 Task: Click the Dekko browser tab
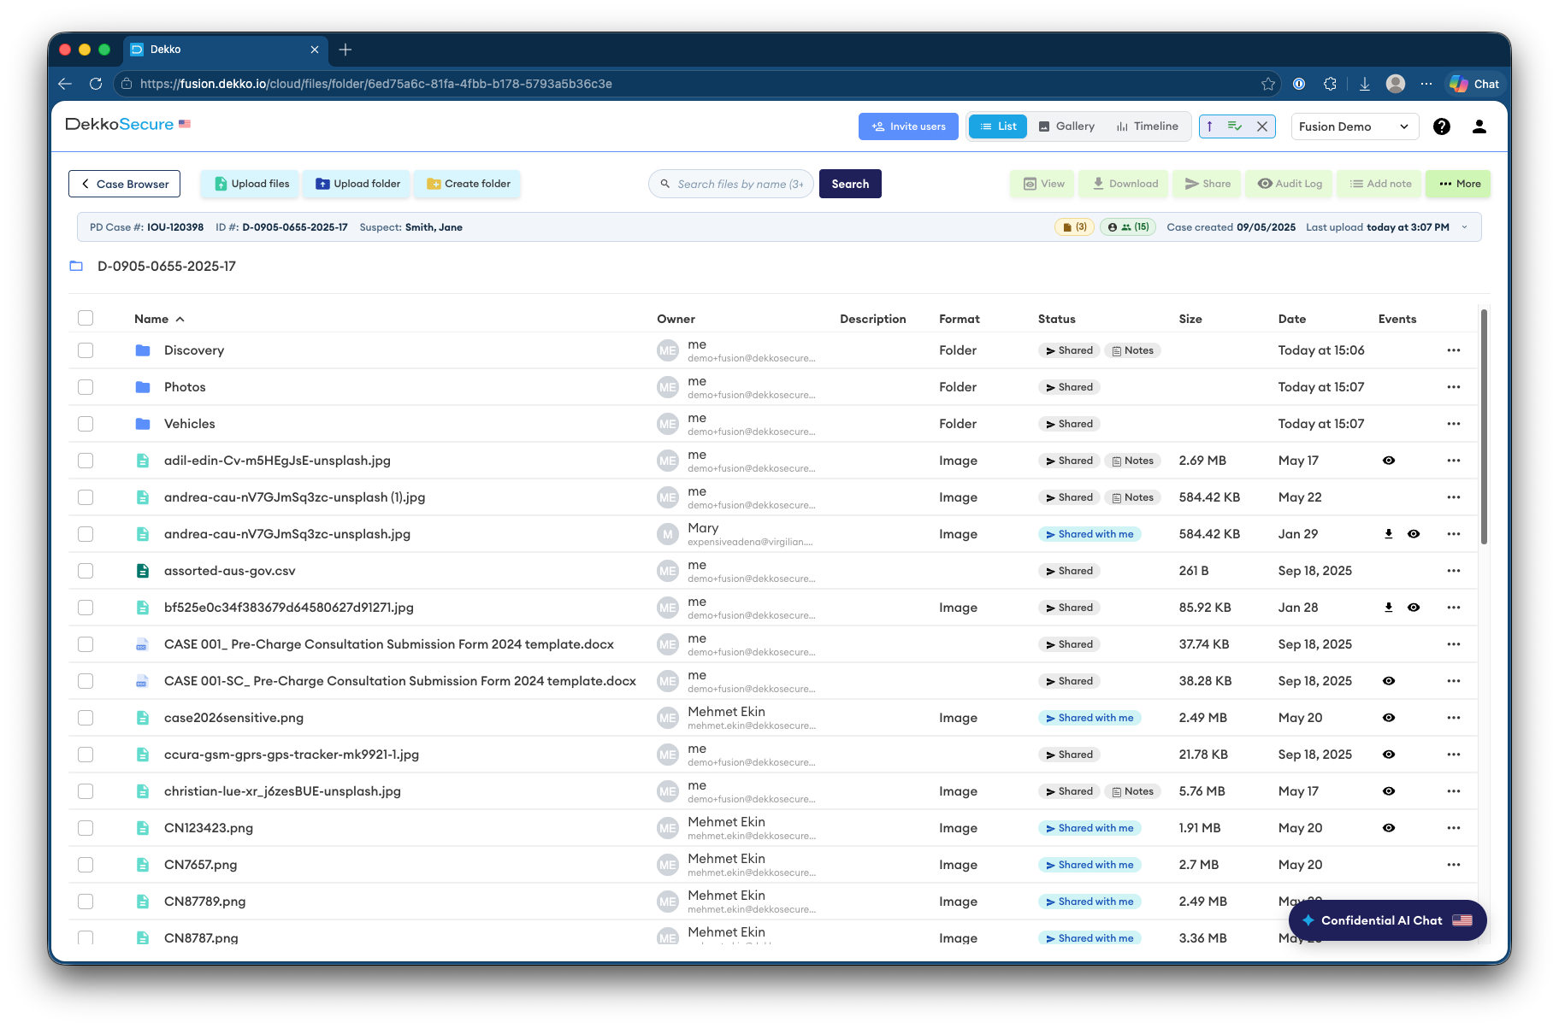coord(225,50)
